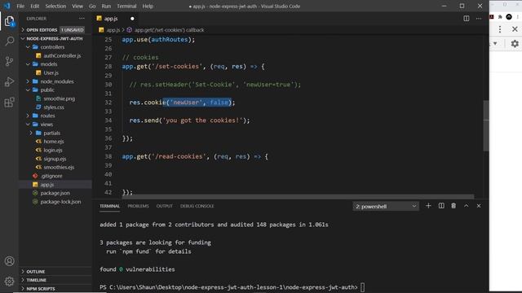Open the browser window's settings gear
This screenshot has width=522, height=293.
[x=515, y=43]
